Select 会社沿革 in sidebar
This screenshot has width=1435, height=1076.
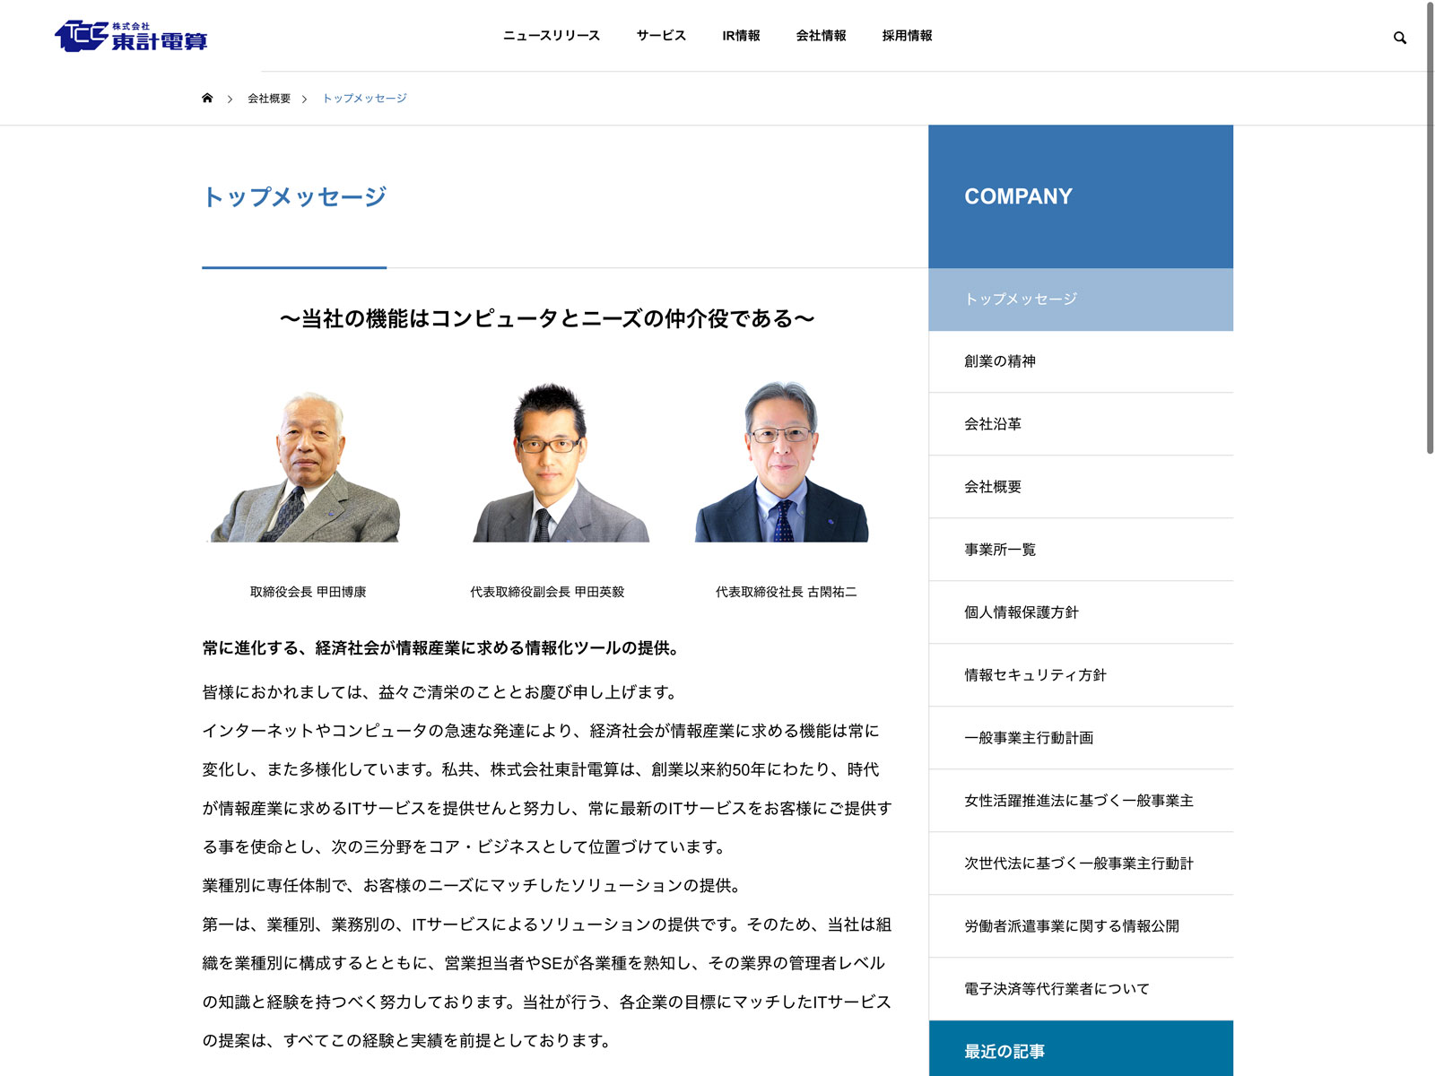993,424
